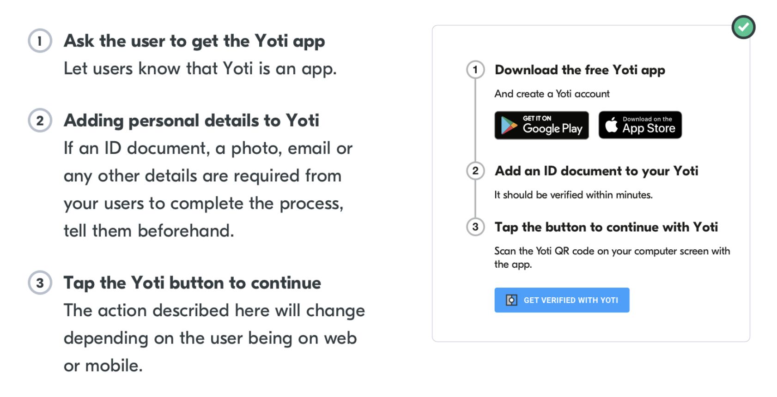
Task: Click the Google Play triangle logo
Action: 509,125
